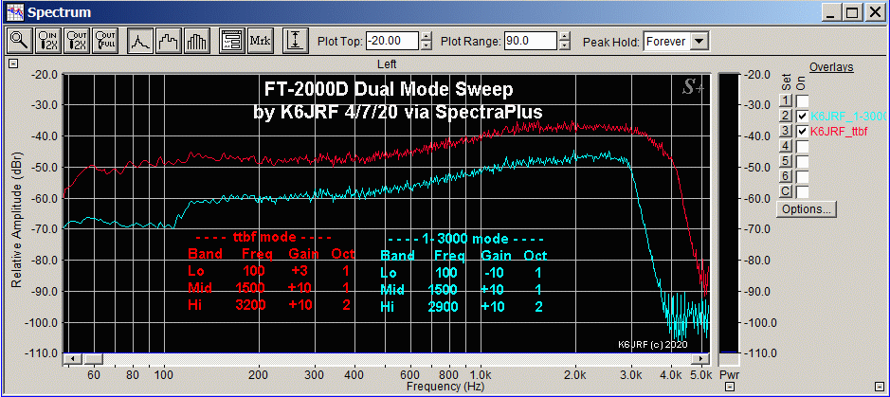This screenshot has height=397, width=890.
Task: Maximize the Spectrum window
Action: click(x=852, y=12)
